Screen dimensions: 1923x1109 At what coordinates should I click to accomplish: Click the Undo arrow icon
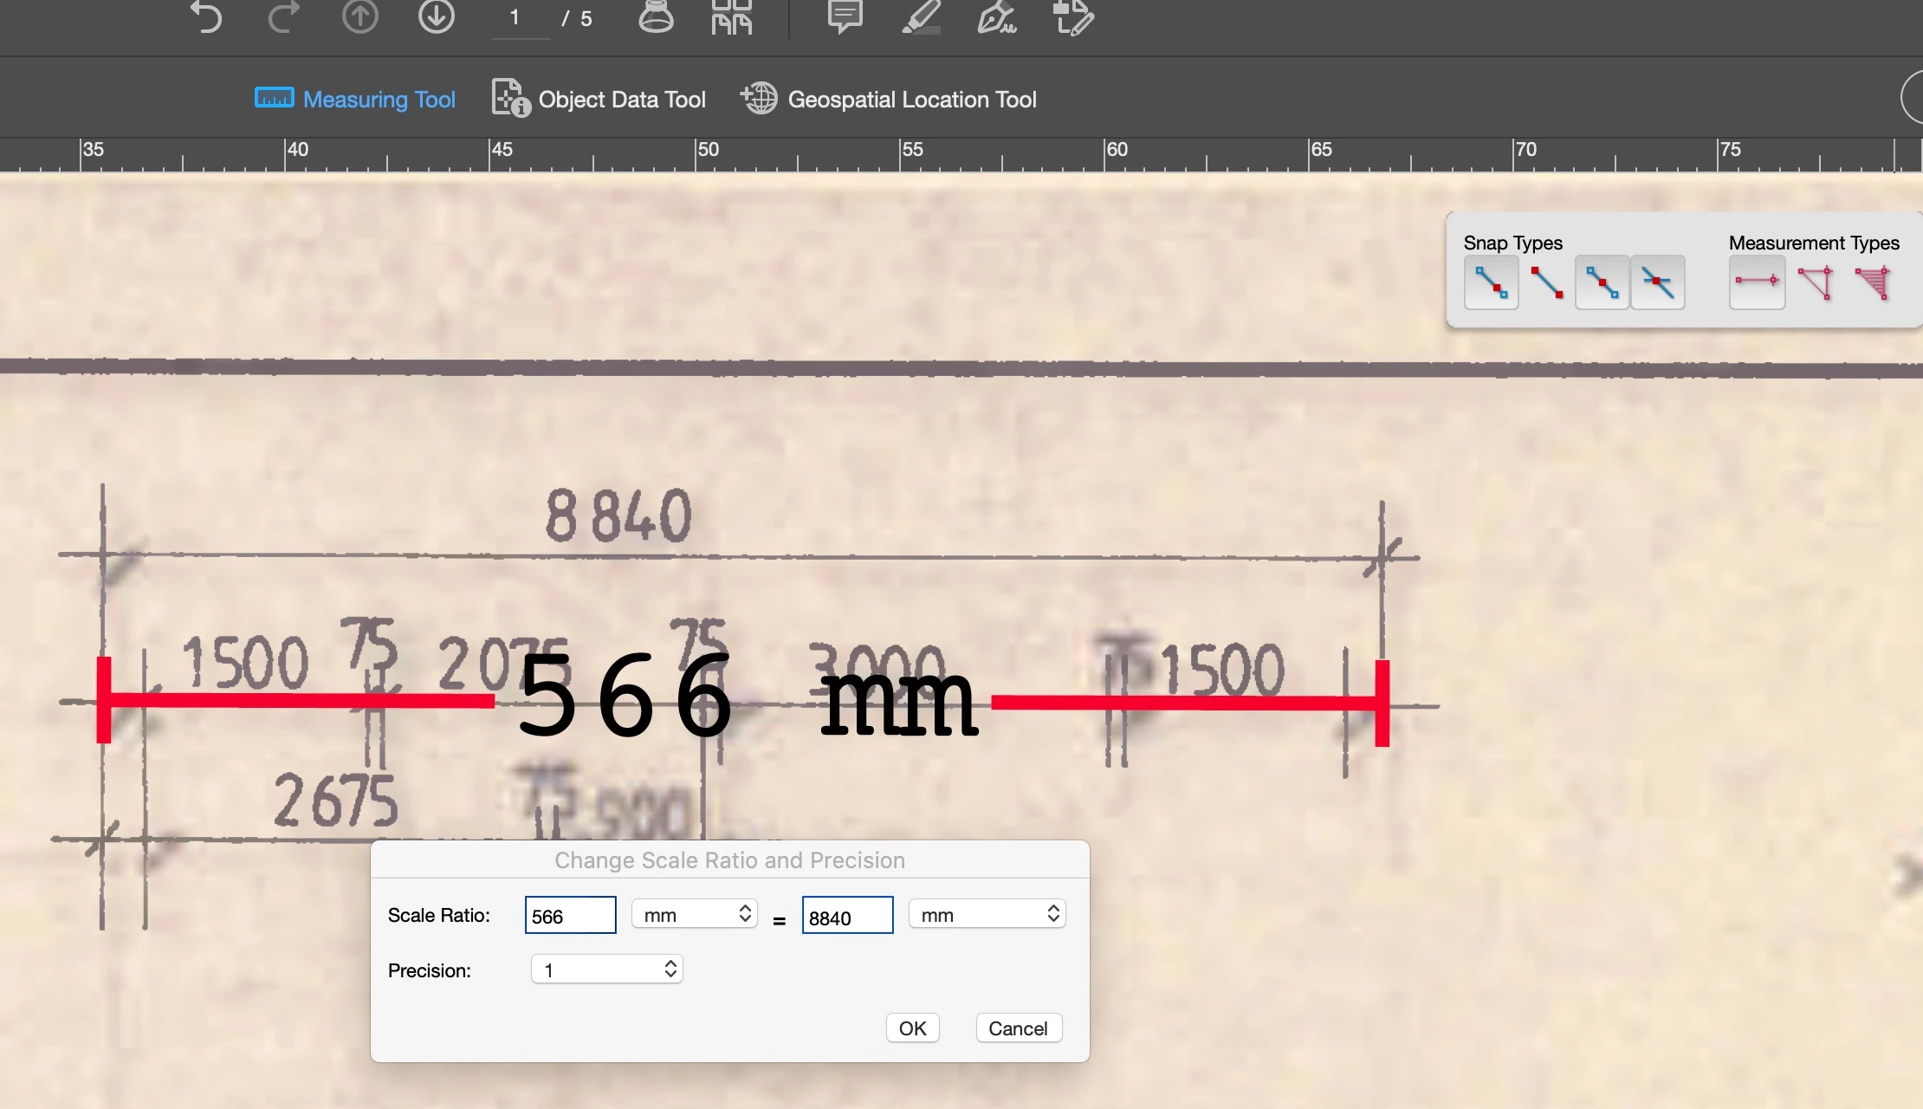click(x=206, y=17)
